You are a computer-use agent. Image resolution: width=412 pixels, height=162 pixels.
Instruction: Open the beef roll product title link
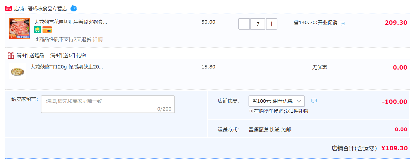pos(71,22)
